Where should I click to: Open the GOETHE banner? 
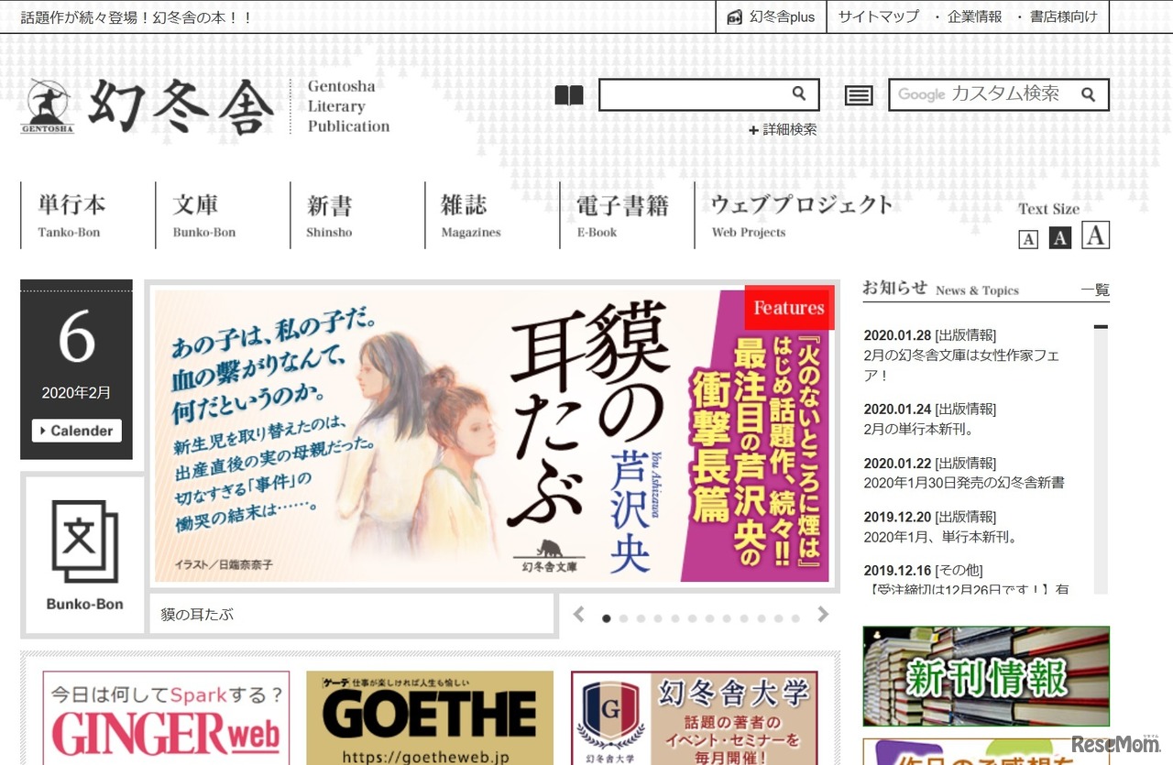pos(430,718)
